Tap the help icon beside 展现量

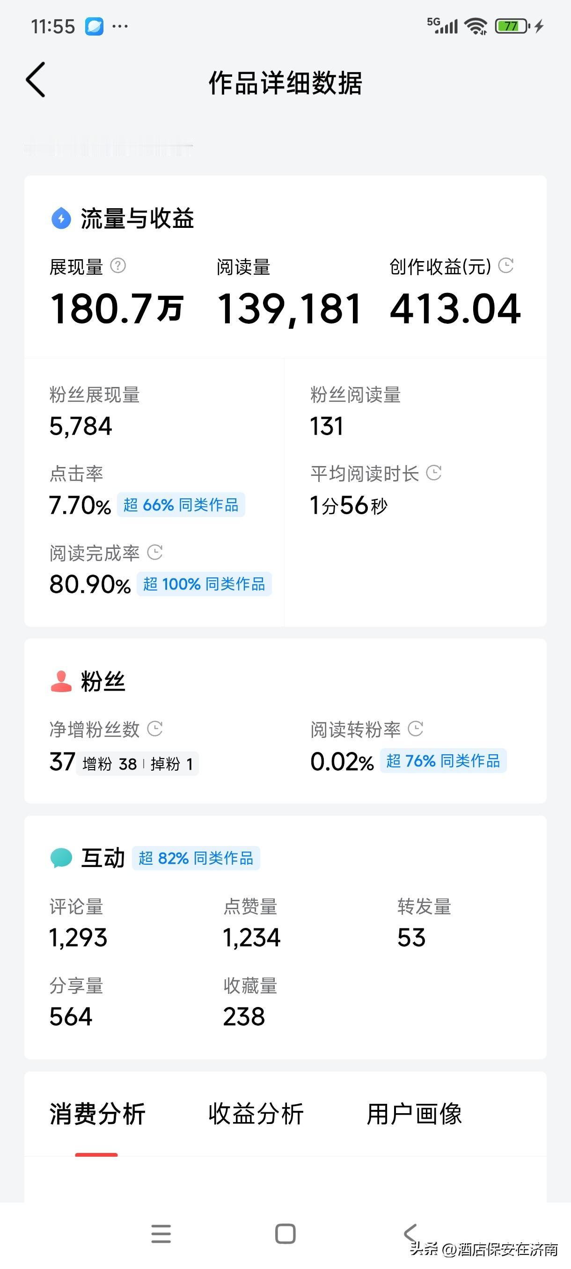click(118, 266)
